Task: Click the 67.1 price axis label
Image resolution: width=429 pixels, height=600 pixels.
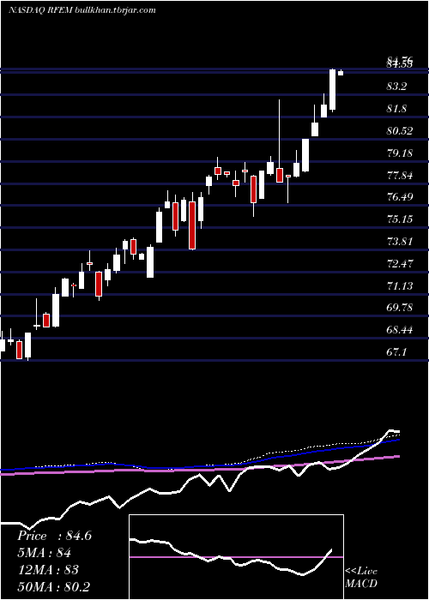Action: point(396,351)
